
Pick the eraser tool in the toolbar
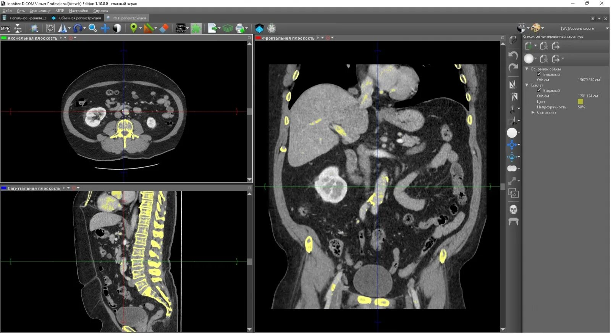point(164,28)
